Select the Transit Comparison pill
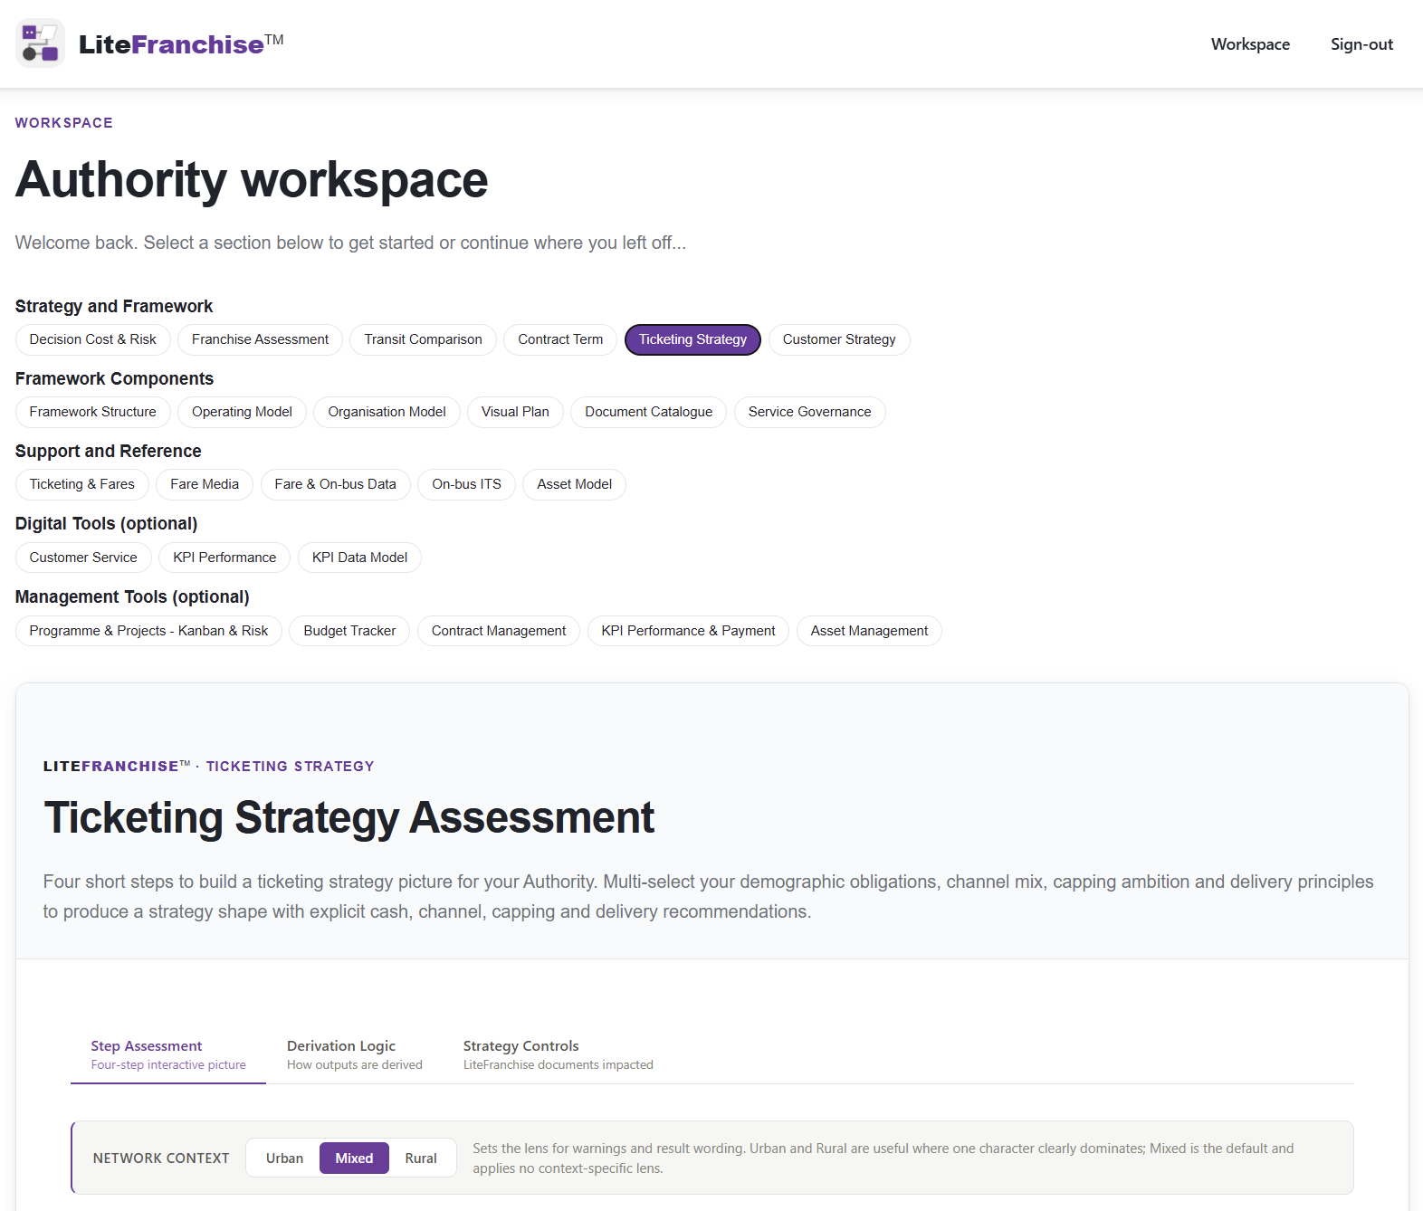 423,339
